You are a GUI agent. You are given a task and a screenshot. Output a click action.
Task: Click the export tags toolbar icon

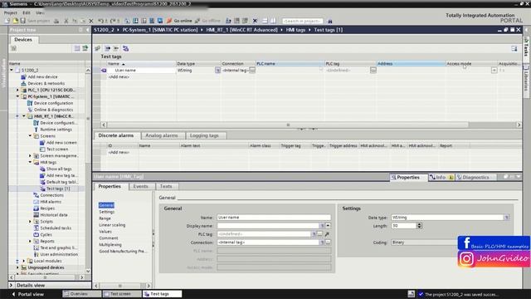107,48
